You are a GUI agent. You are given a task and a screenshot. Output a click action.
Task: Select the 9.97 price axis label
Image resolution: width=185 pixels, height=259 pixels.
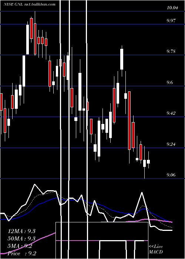171,21
